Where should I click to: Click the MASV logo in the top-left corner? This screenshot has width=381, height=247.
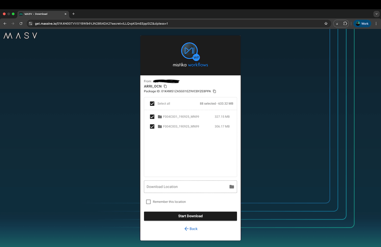coord(20,35)
